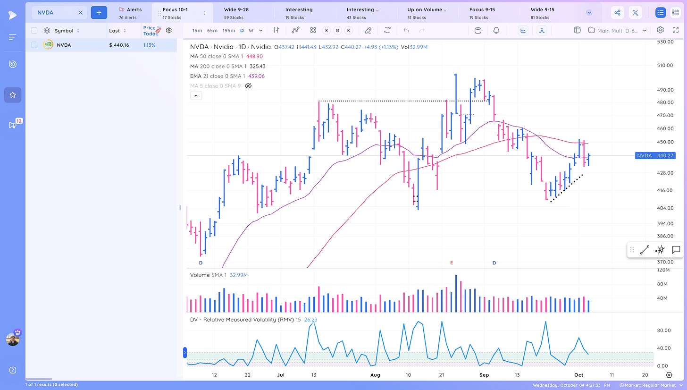Toggle the highlighted tripod-shaped toolbar button
687x390 pixels.
(542, 30)
